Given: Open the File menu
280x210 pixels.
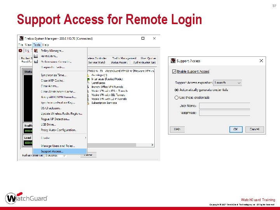Looking at the screenshot, I should 21,45.
